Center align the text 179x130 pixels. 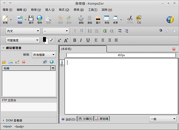(x=103, y=40)
